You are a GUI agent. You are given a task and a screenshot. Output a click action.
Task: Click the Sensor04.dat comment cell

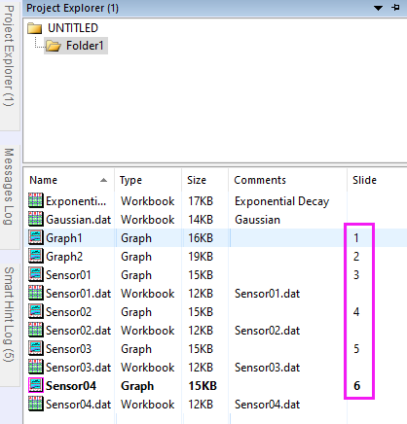pos(267,405)
